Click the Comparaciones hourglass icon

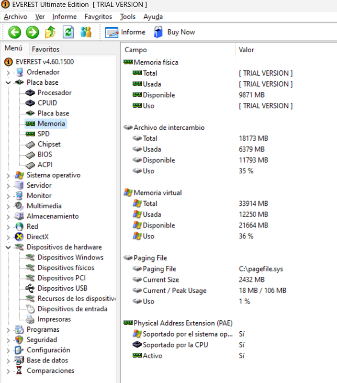click(19, 371)
